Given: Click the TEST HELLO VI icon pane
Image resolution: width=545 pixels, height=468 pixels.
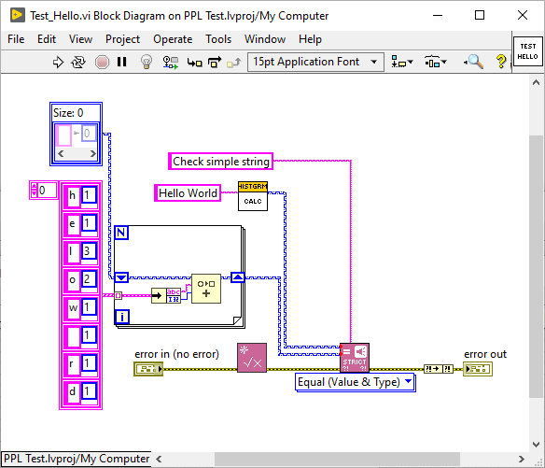Looking at the screenshot, I should (527, 51).
